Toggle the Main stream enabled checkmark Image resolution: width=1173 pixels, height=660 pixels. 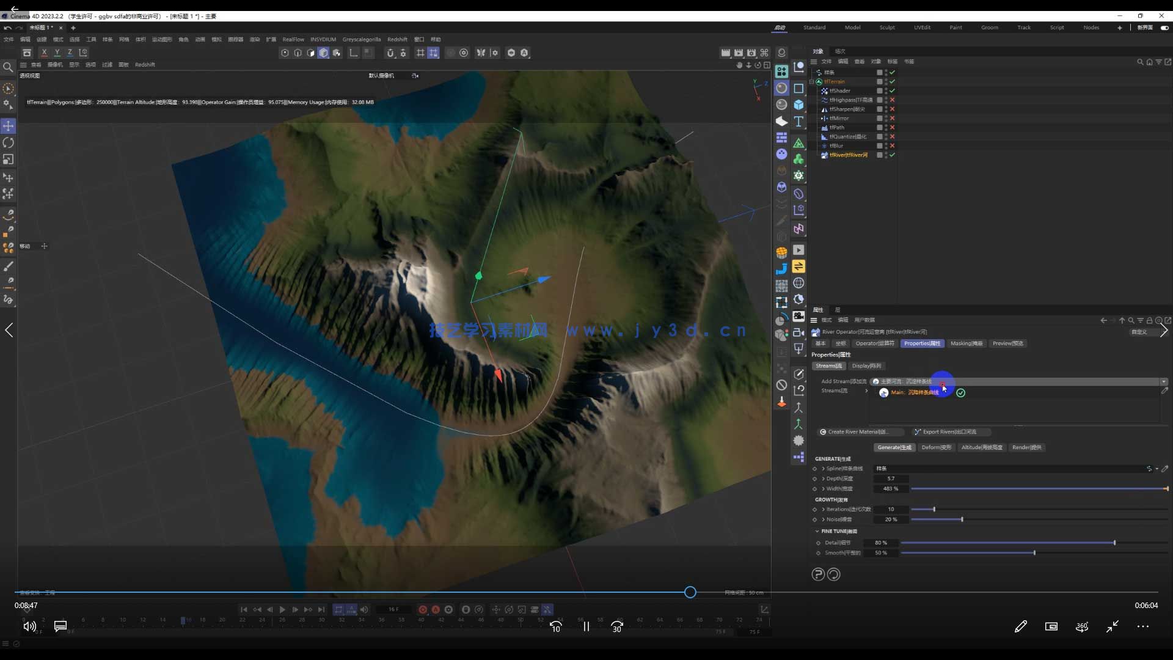tap(960, 393)
